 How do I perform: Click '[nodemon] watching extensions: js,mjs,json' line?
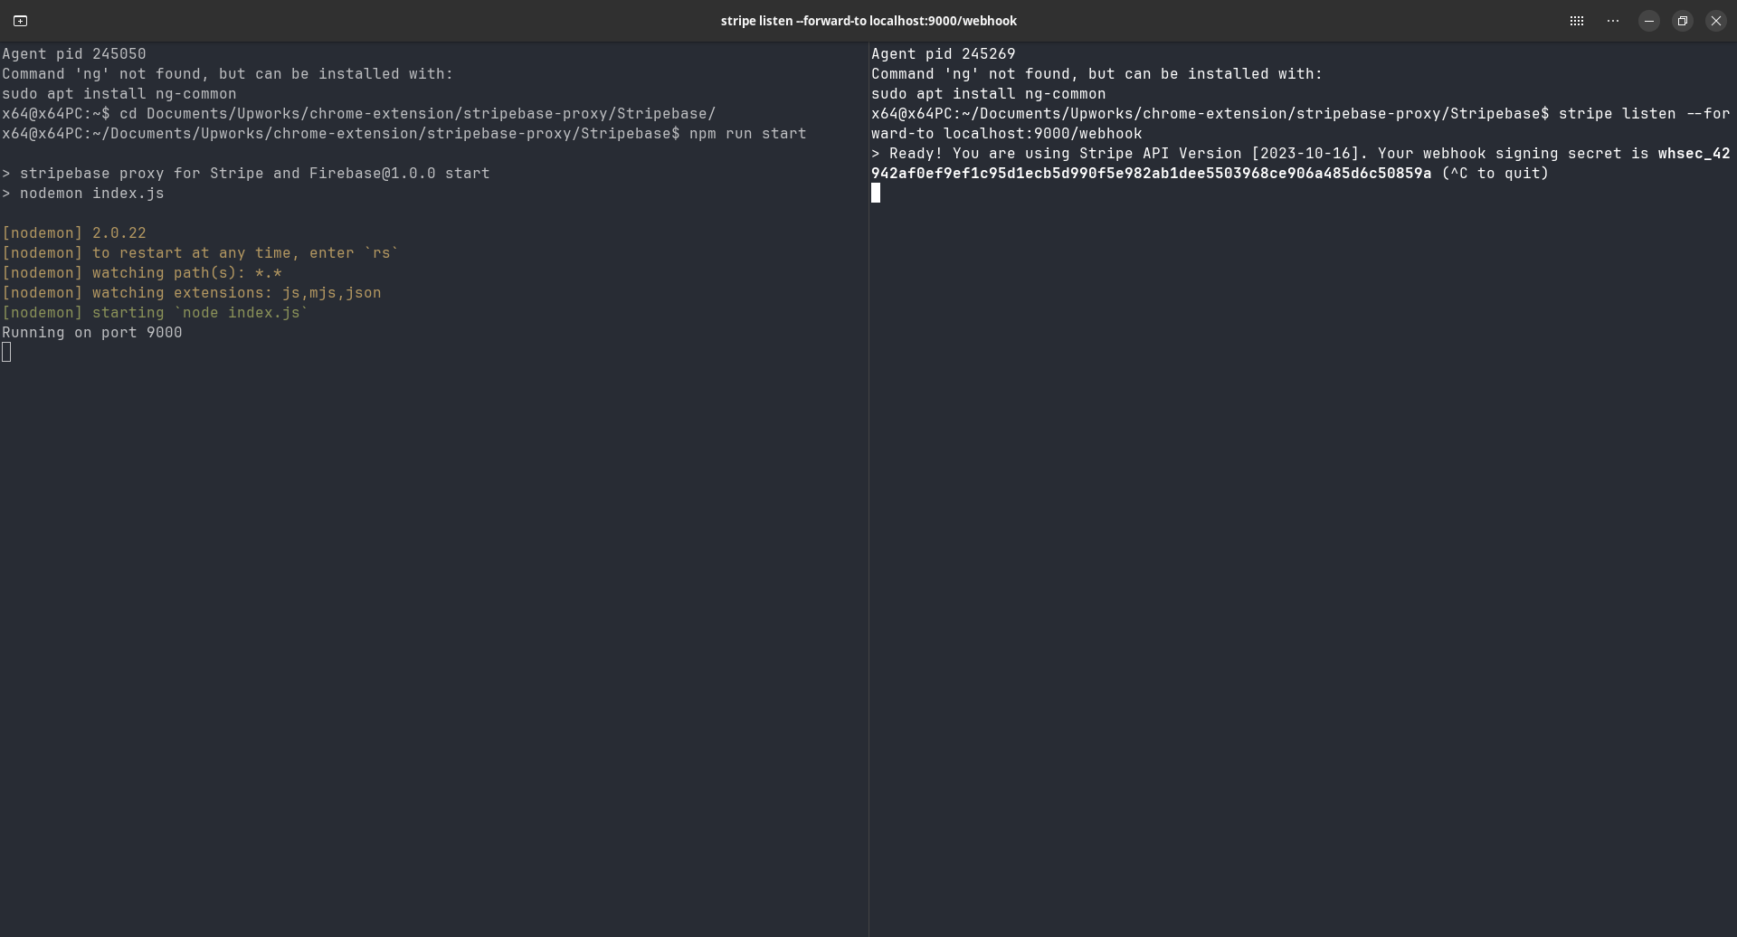(x=192, y=293)
